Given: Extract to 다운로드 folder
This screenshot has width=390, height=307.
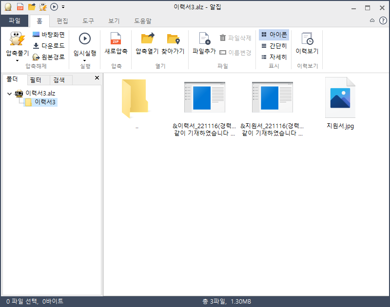Looking at the screenshot, I should tap(48, 46).
